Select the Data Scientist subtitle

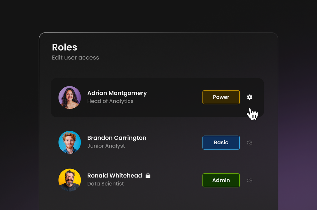pos(105,184)
